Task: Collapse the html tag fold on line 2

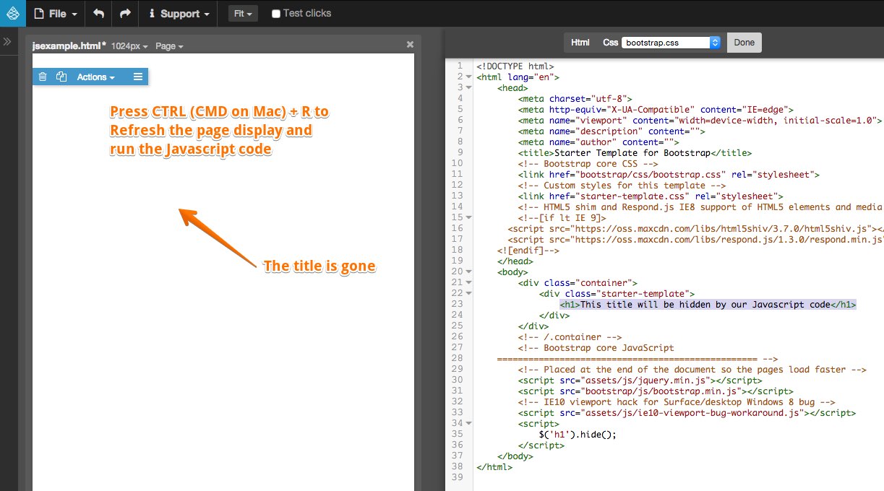Action: 469,77
